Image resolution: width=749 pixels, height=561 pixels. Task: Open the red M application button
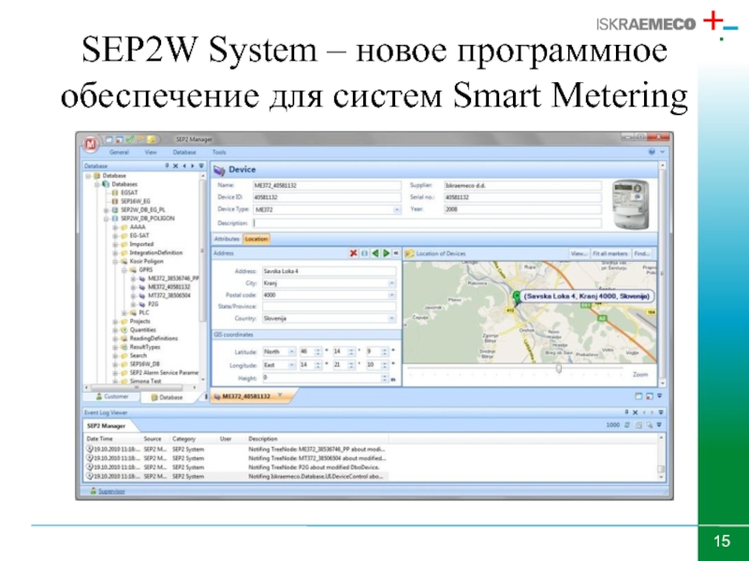(90, 144)
